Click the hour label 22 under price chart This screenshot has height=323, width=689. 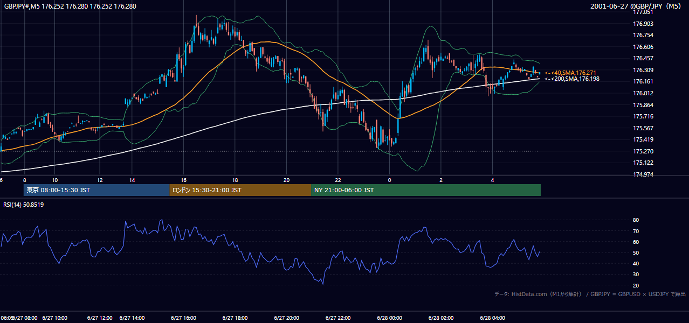[x=338, y=180]
